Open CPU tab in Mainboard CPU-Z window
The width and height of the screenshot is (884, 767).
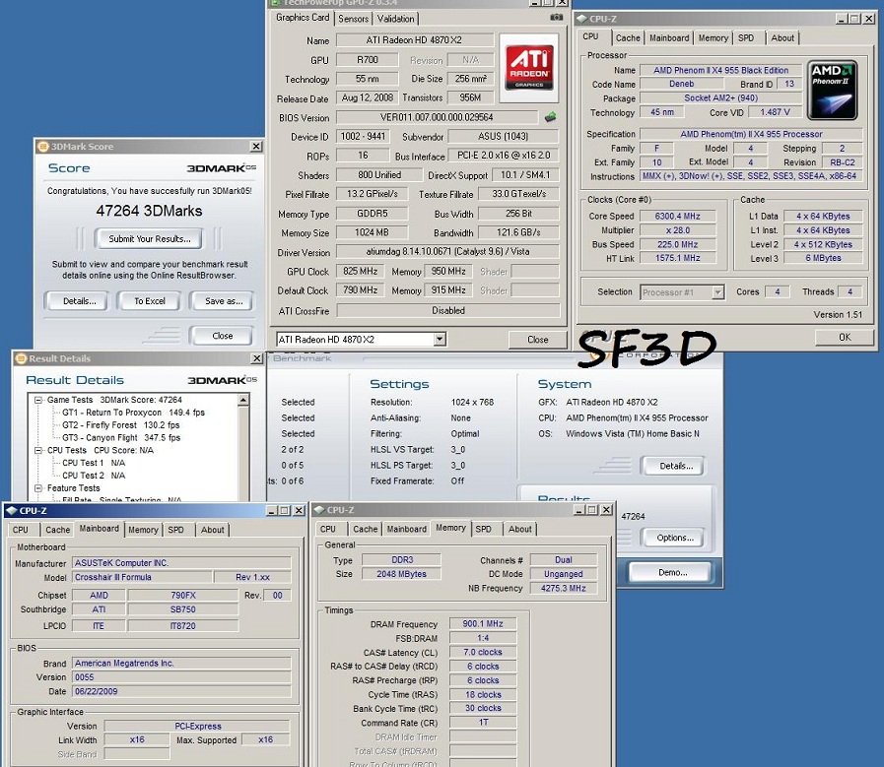(21, 530)
